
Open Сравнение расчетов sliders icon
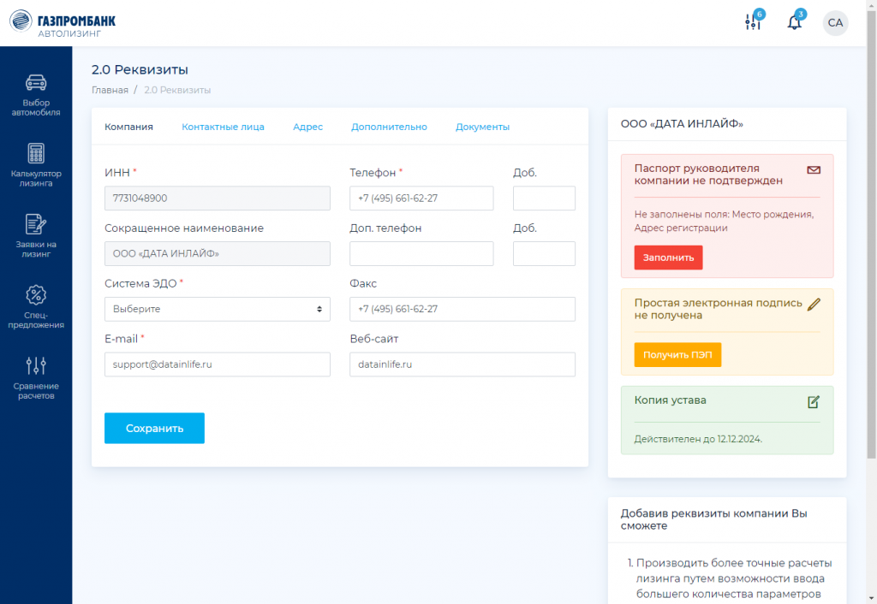tap(36, 365)
